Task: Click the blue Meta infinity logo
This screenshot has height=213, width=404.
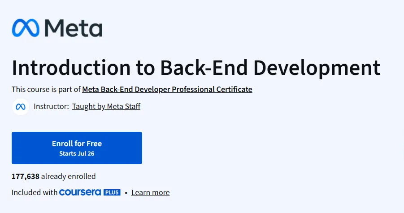Action: (26, 28)
